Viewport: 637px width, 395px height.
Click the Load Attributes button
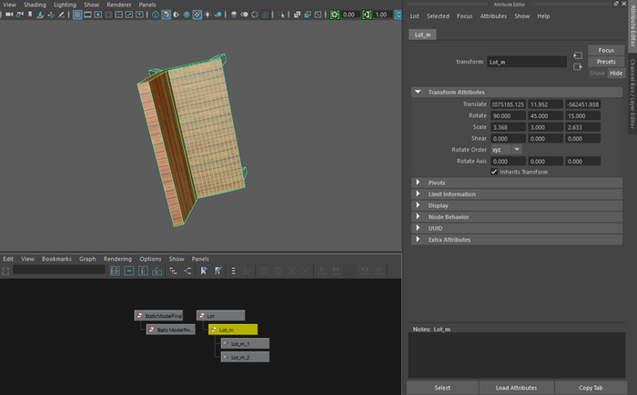point(514,388)
